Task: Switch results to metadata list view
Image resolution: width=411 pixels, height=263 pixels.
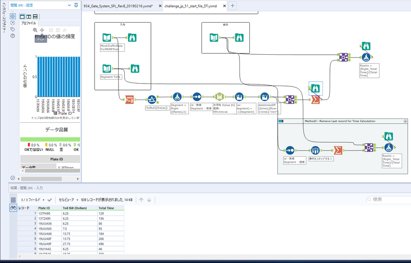Action: [x=13, y=200]
